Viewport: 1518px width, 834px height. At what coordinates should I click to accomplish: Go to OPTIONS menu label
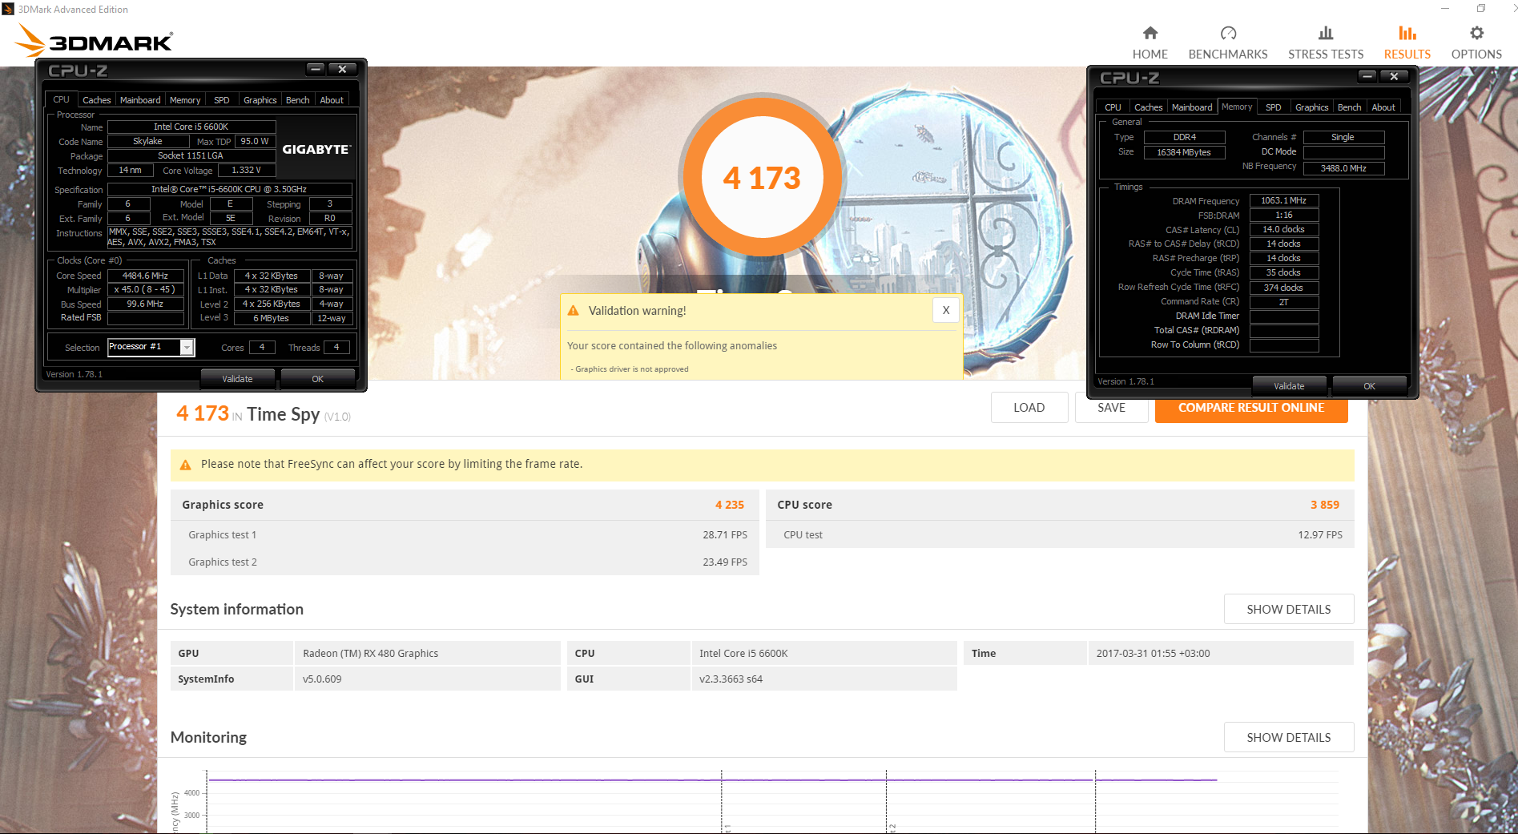[x=1476, y=54]
